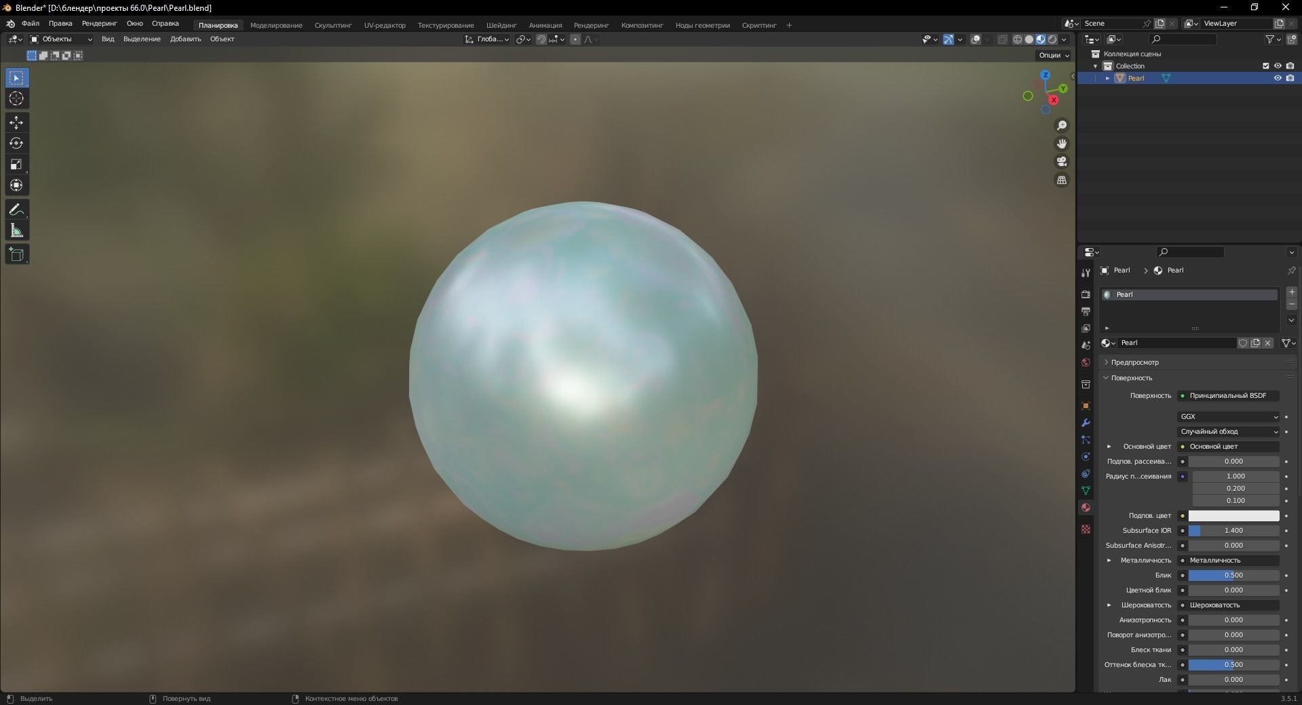This screenshot has width=1302, height=705.
Task: Select the Box Select tool
Action: point(17,78)
